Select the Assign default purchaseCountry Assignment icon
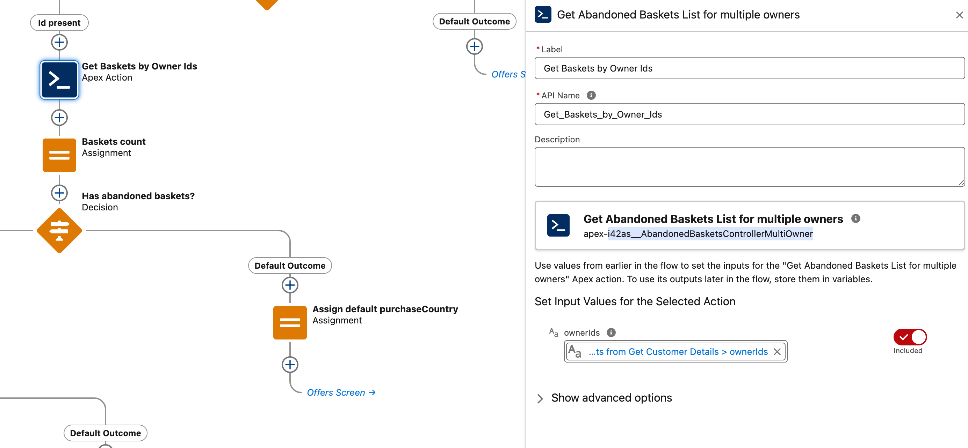968x448 pixels. (290, 322)
